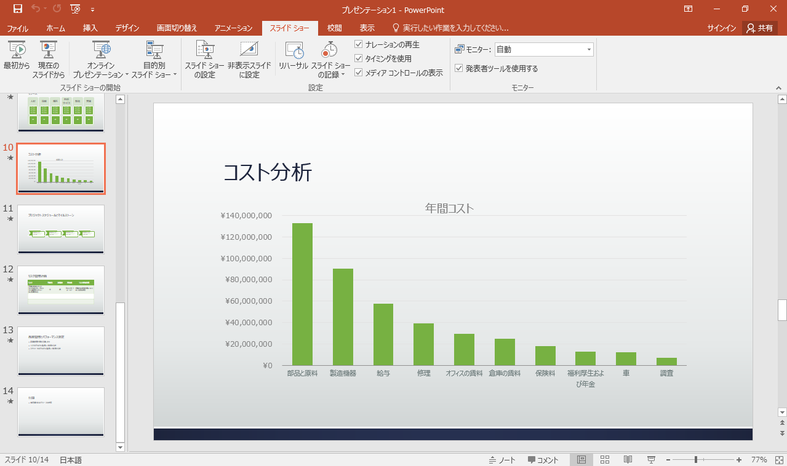Viewport: 787px width, 466px height.
Task: Go to previous slide double-arrow button
Action: point(782,423)
